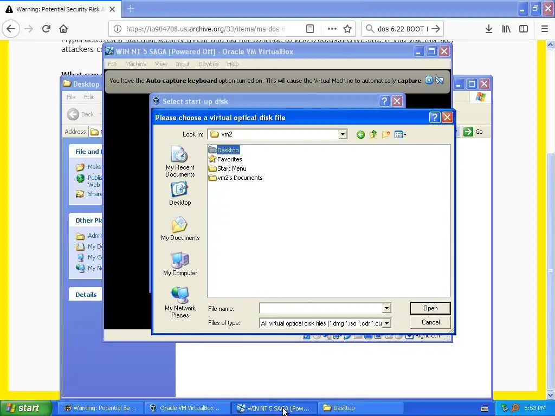Click the system tray search magnifier icon
Image resolution: width=555 pixels, height=416 pixels.
click(515, 408)
